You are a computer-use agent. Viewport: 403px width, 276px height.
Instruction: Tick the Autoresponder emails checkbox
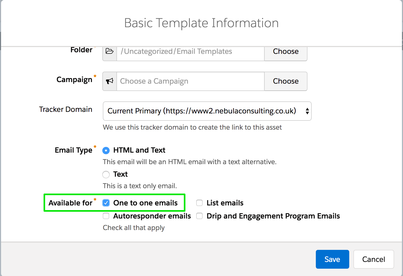(106, 216)
